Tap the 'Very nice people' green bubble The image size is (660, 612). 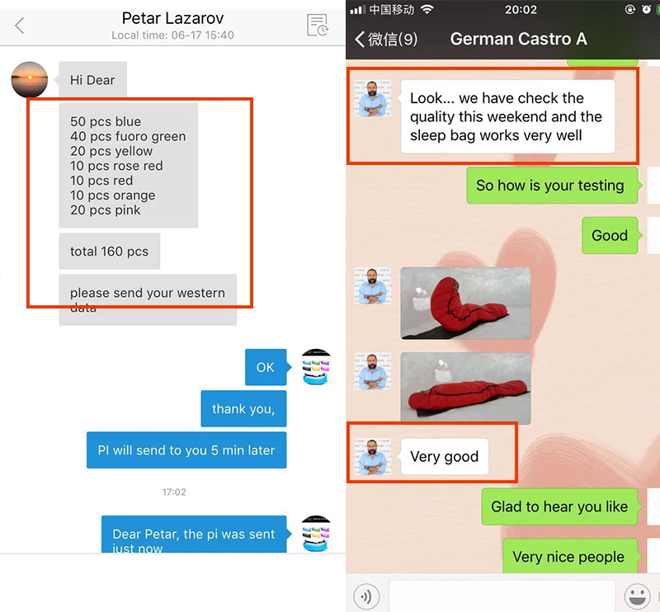[570, 556]
